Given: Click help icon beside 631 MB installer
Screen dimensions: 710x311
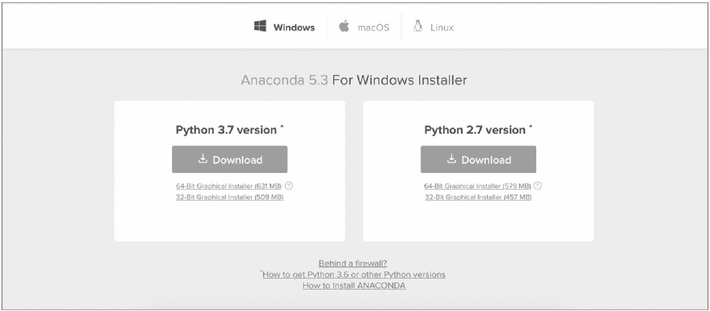Looking at the screenshot, I should tap(289, 186).
